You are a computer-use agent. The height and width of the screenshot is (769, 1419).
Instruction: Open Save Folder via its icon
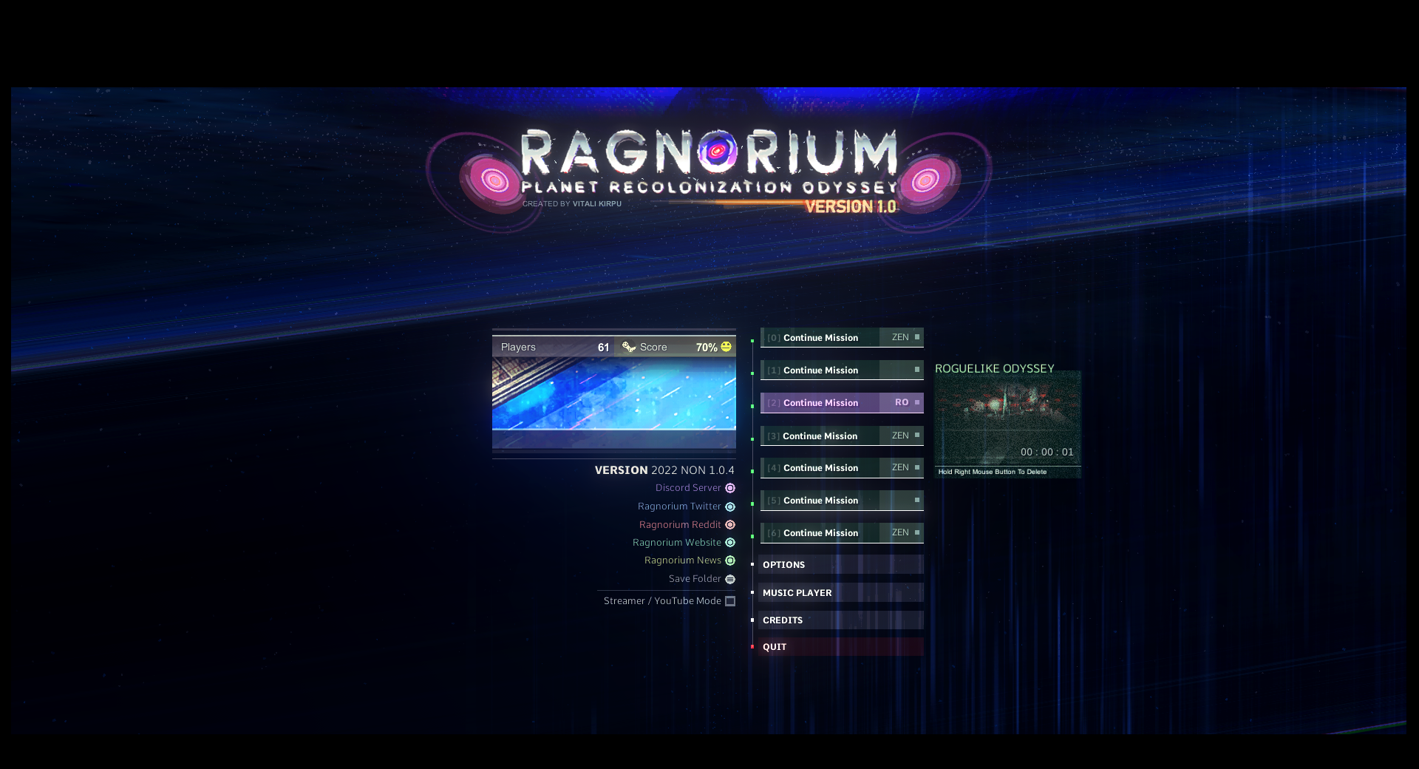pos(730,579)
